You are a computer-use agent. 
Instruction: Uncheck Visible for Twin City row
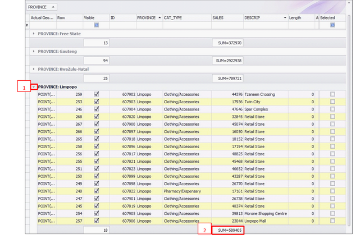(96, 102)
